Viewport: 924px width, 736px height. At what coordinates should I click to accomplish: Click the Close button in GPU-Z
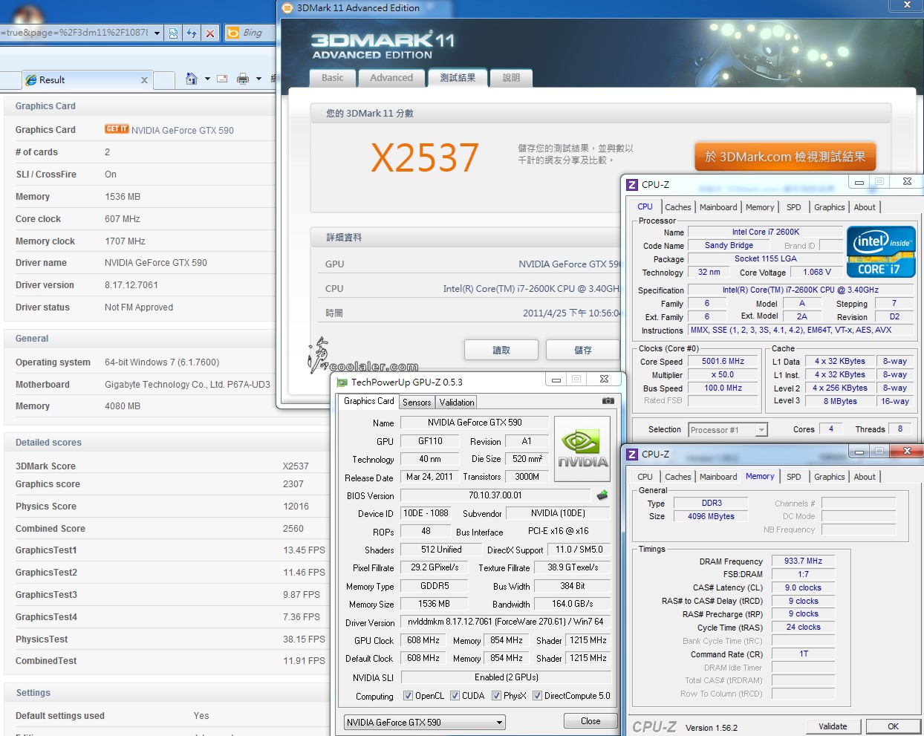(590, 721)
